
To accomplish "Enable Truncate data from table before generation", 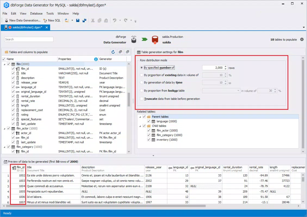I will tap(142, 99).
